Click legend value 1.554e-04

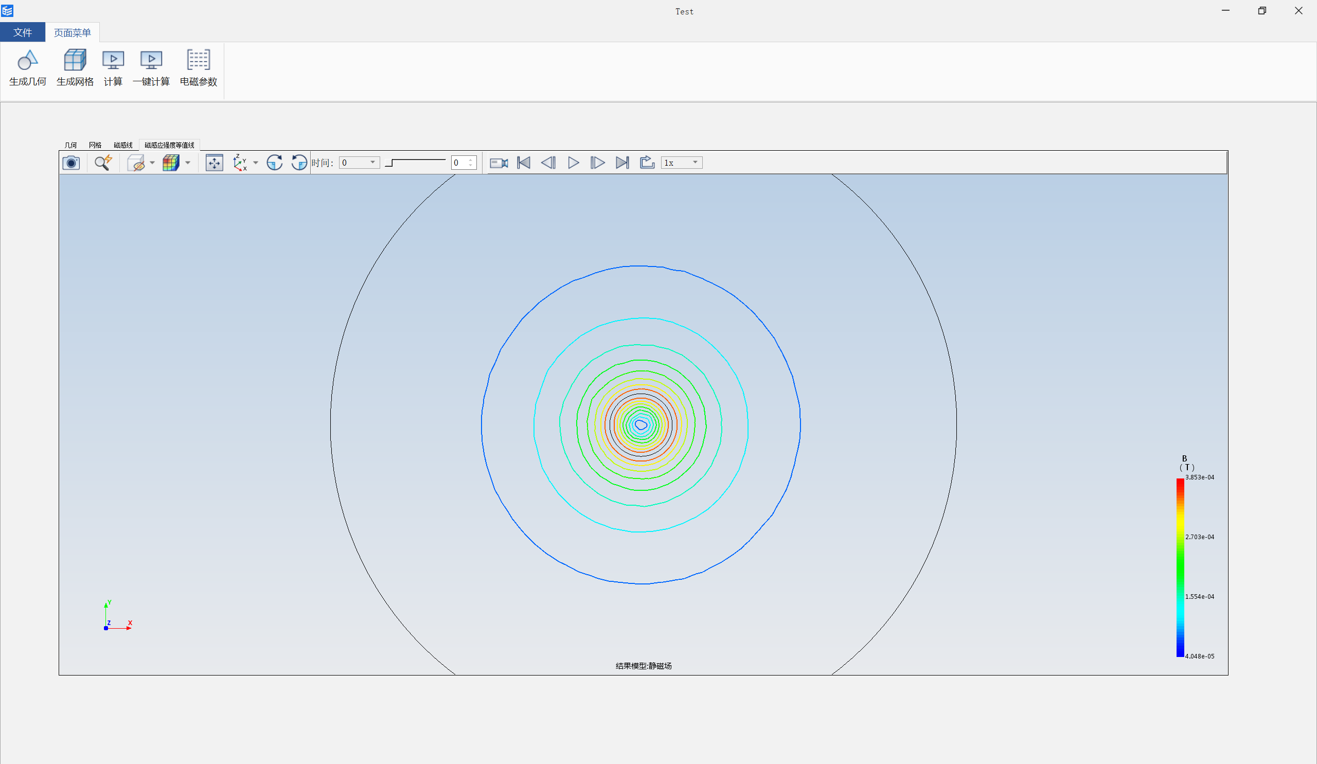pyautogui.click(x=1199, y=596)
